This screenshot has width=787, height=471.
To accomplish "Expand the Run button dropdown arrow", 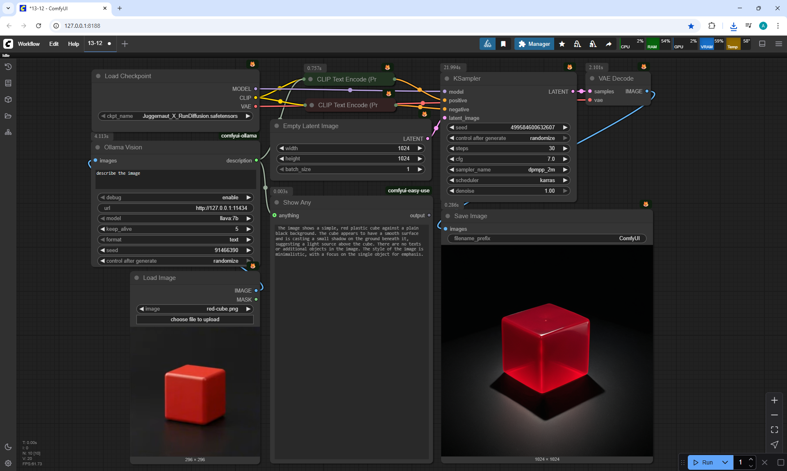I will [725, 462].
